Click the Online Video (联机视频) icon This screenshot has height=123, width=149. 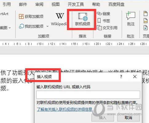(83, 16)
